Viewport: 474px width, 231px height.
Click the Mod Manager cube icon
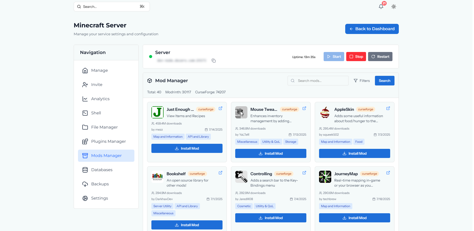150,81
